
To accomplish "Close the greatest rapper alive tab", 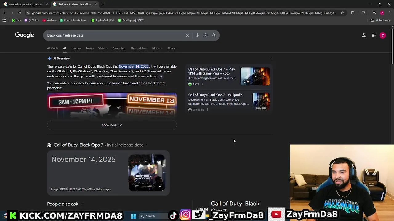I will point(47,4).
